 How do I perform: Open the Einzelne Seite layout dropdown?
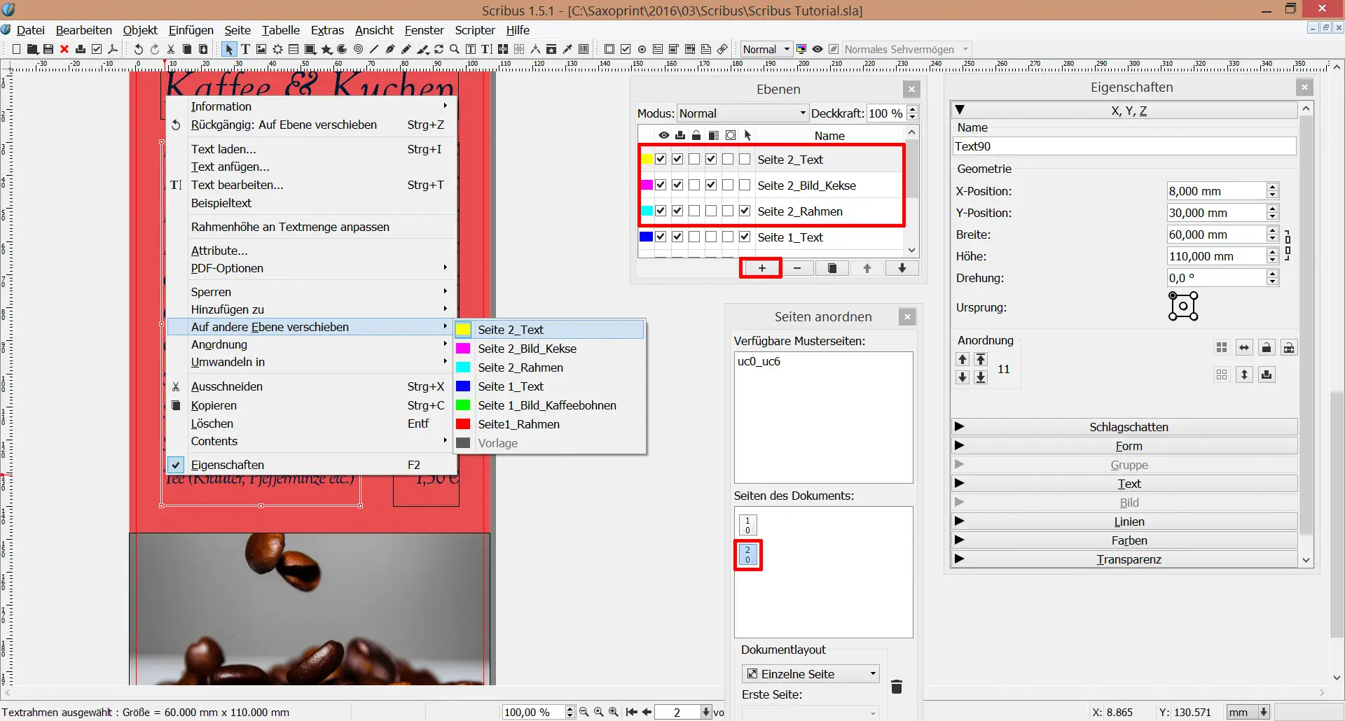811,673
